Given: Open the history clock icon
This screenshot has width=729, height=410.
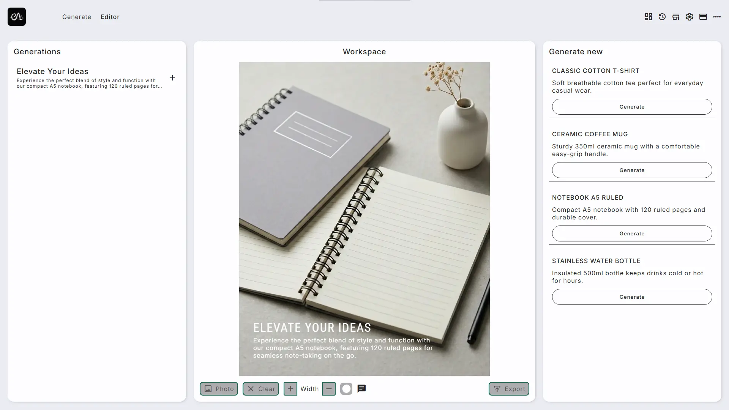Looking at the screenshot, I should (662, 17).
